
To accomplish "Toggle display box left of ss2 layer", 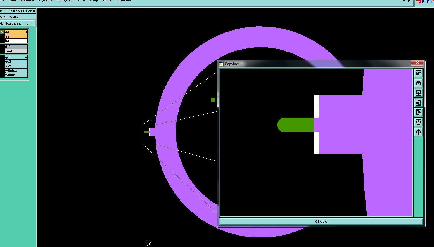I will tap(2, 66).
